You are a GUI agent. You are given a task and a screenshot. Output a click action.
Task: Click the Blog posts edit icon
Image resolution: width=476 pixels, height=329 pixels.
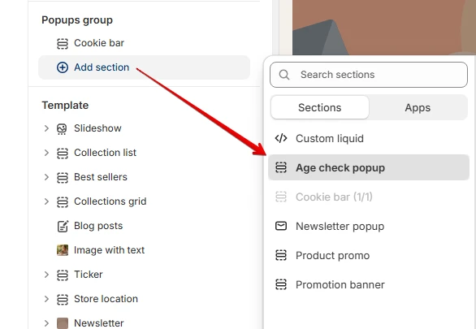coord(63,226)
